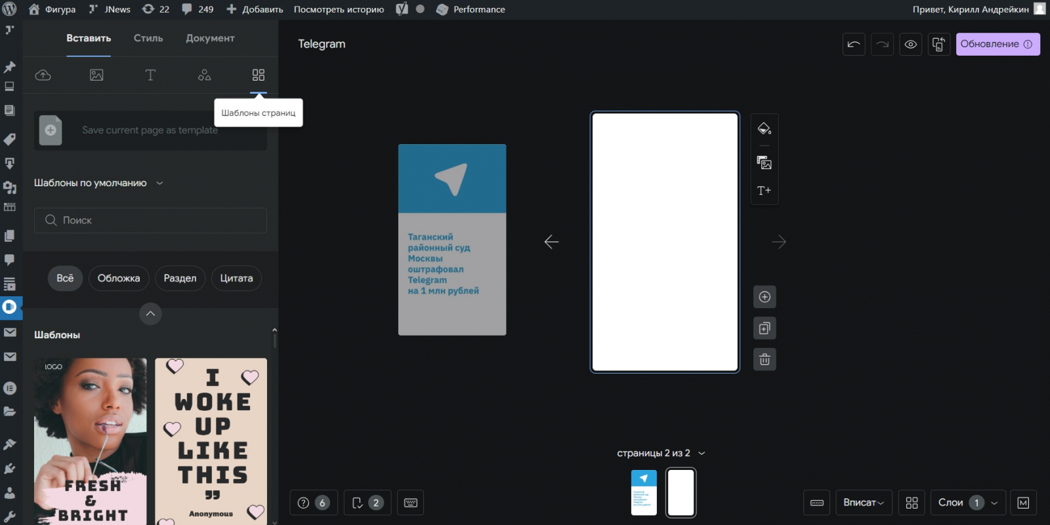
Task: Expand the Слои layers panel
Action: click(x=968, y=503)
